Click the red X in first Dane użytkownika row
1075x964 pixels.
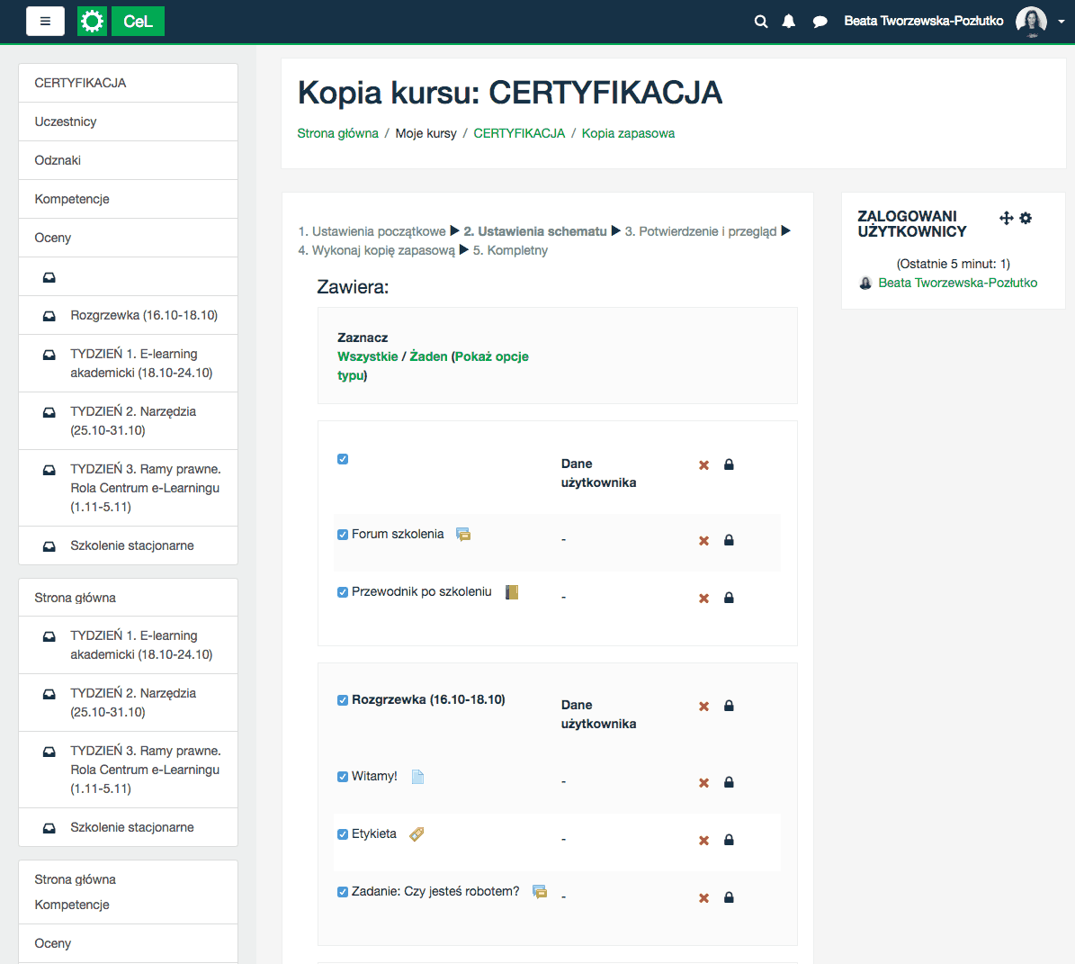tap(703, 465)
